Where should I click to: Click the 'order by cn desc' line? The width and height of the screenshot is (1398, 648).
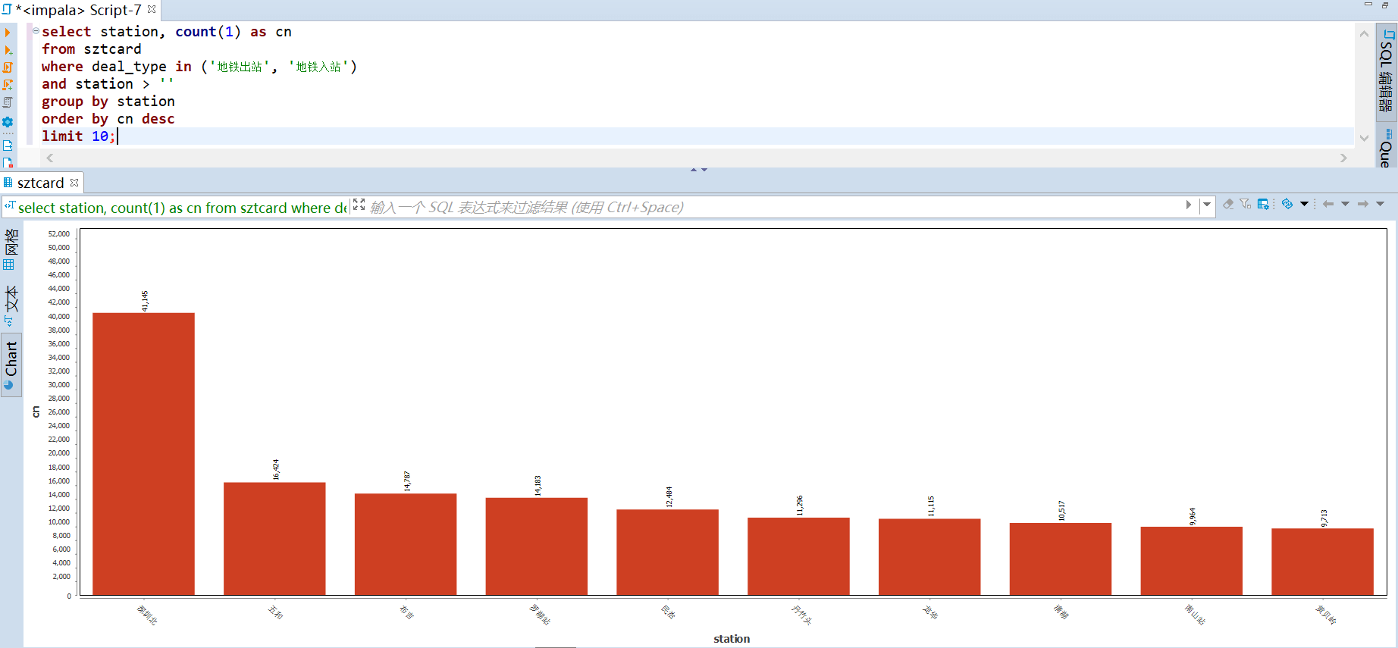[108, 119]
